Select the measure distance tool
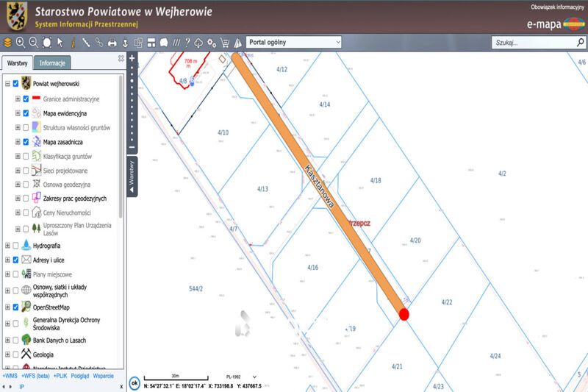Viewport: 588px width, 392px height. click(x=86, y=43)
